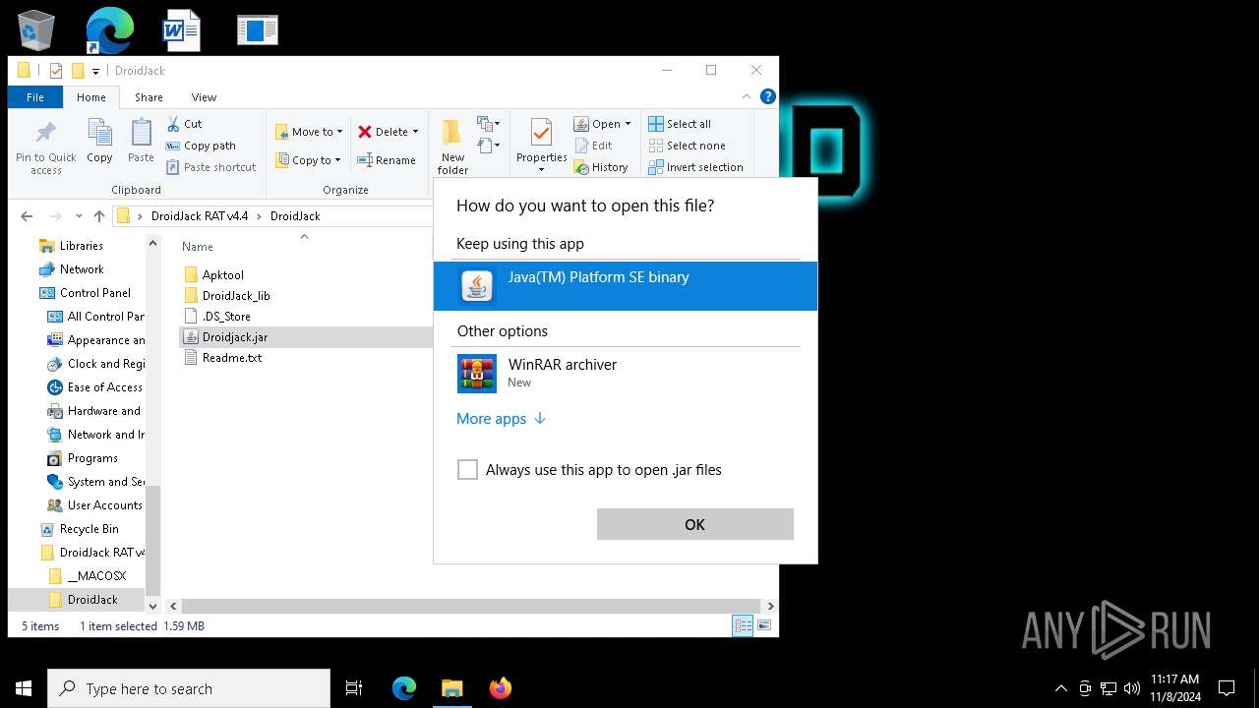Click Select none in the ribbon
The image size is (1259, 708).
click(x=687, y=146)
